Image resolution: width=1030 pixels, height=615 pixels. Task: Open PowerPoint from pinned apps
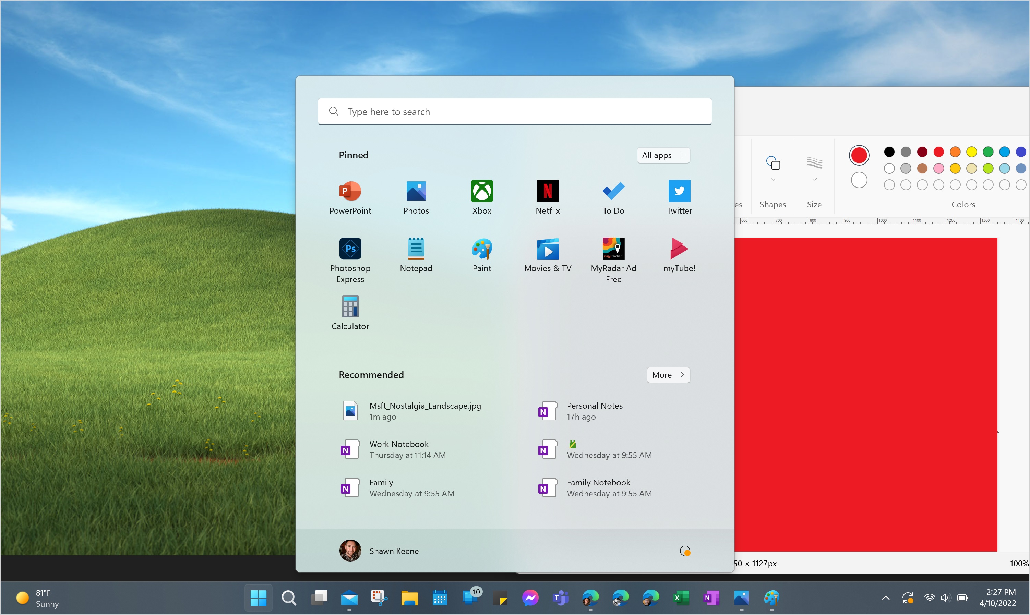pyautogui.click(x=350, y=198)
